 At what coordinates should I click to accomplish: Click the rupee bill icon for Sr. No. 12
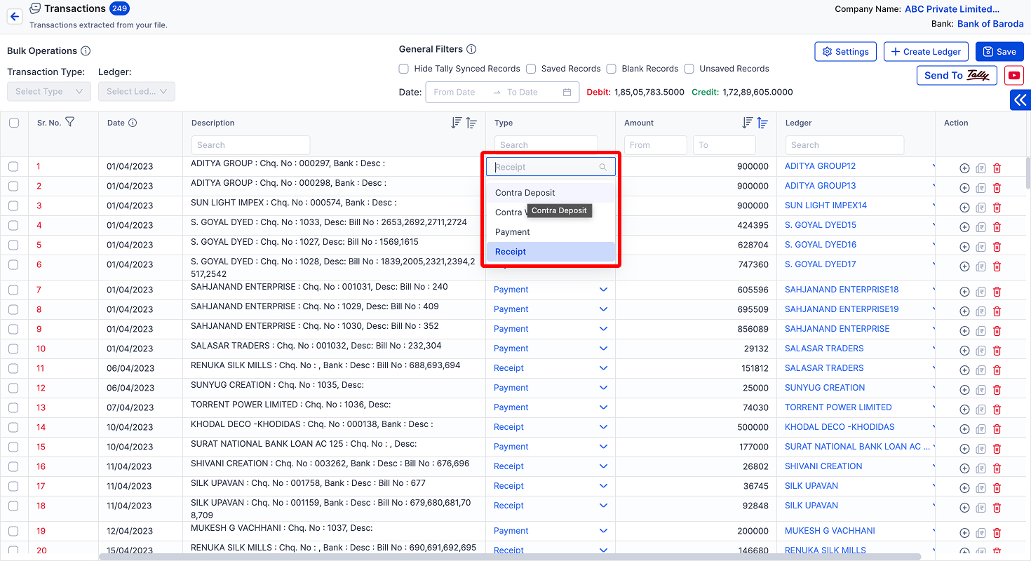981,390
